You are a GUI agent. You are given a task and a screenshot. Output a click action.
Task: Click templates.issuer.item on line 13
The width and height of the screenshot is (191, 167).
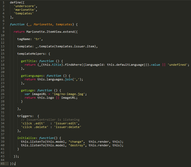pyautogui.click(x=75, y=46)
